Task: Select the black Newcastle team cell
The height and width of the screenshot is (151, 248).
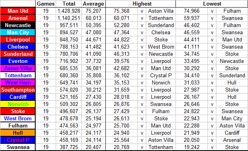Action: (18, 25)
